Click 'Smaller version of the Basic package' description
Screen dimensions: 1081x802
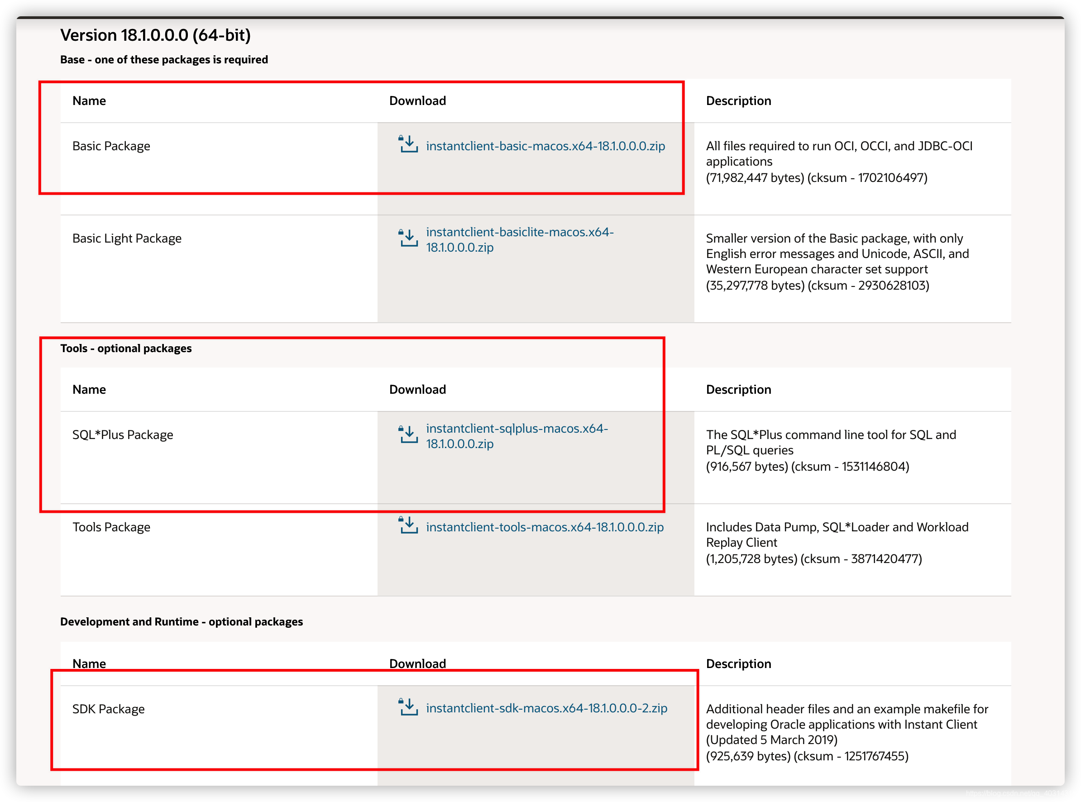pyautogui.click(x=838, y=254)
